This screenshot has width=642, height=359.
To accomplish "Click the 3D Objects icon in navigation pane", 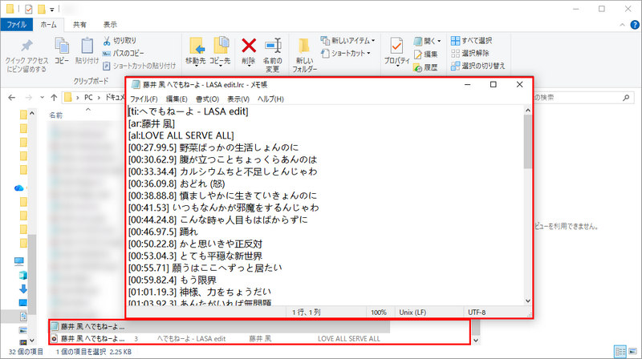I will pos(23,275).
